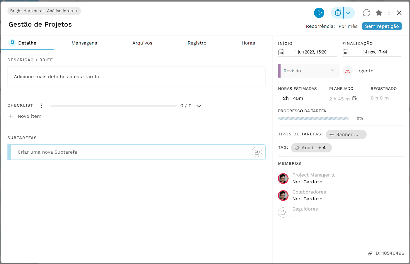Click the purple status color bar
Screen dimensions: 410x264
pos(279,71)
